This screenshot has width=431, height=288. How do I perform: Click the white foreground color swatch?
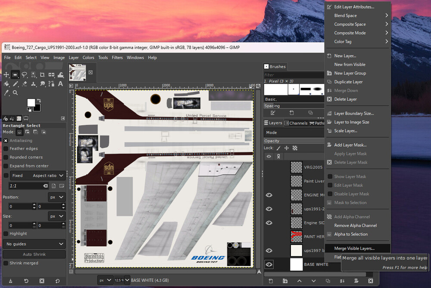click(x=31, y=102)
